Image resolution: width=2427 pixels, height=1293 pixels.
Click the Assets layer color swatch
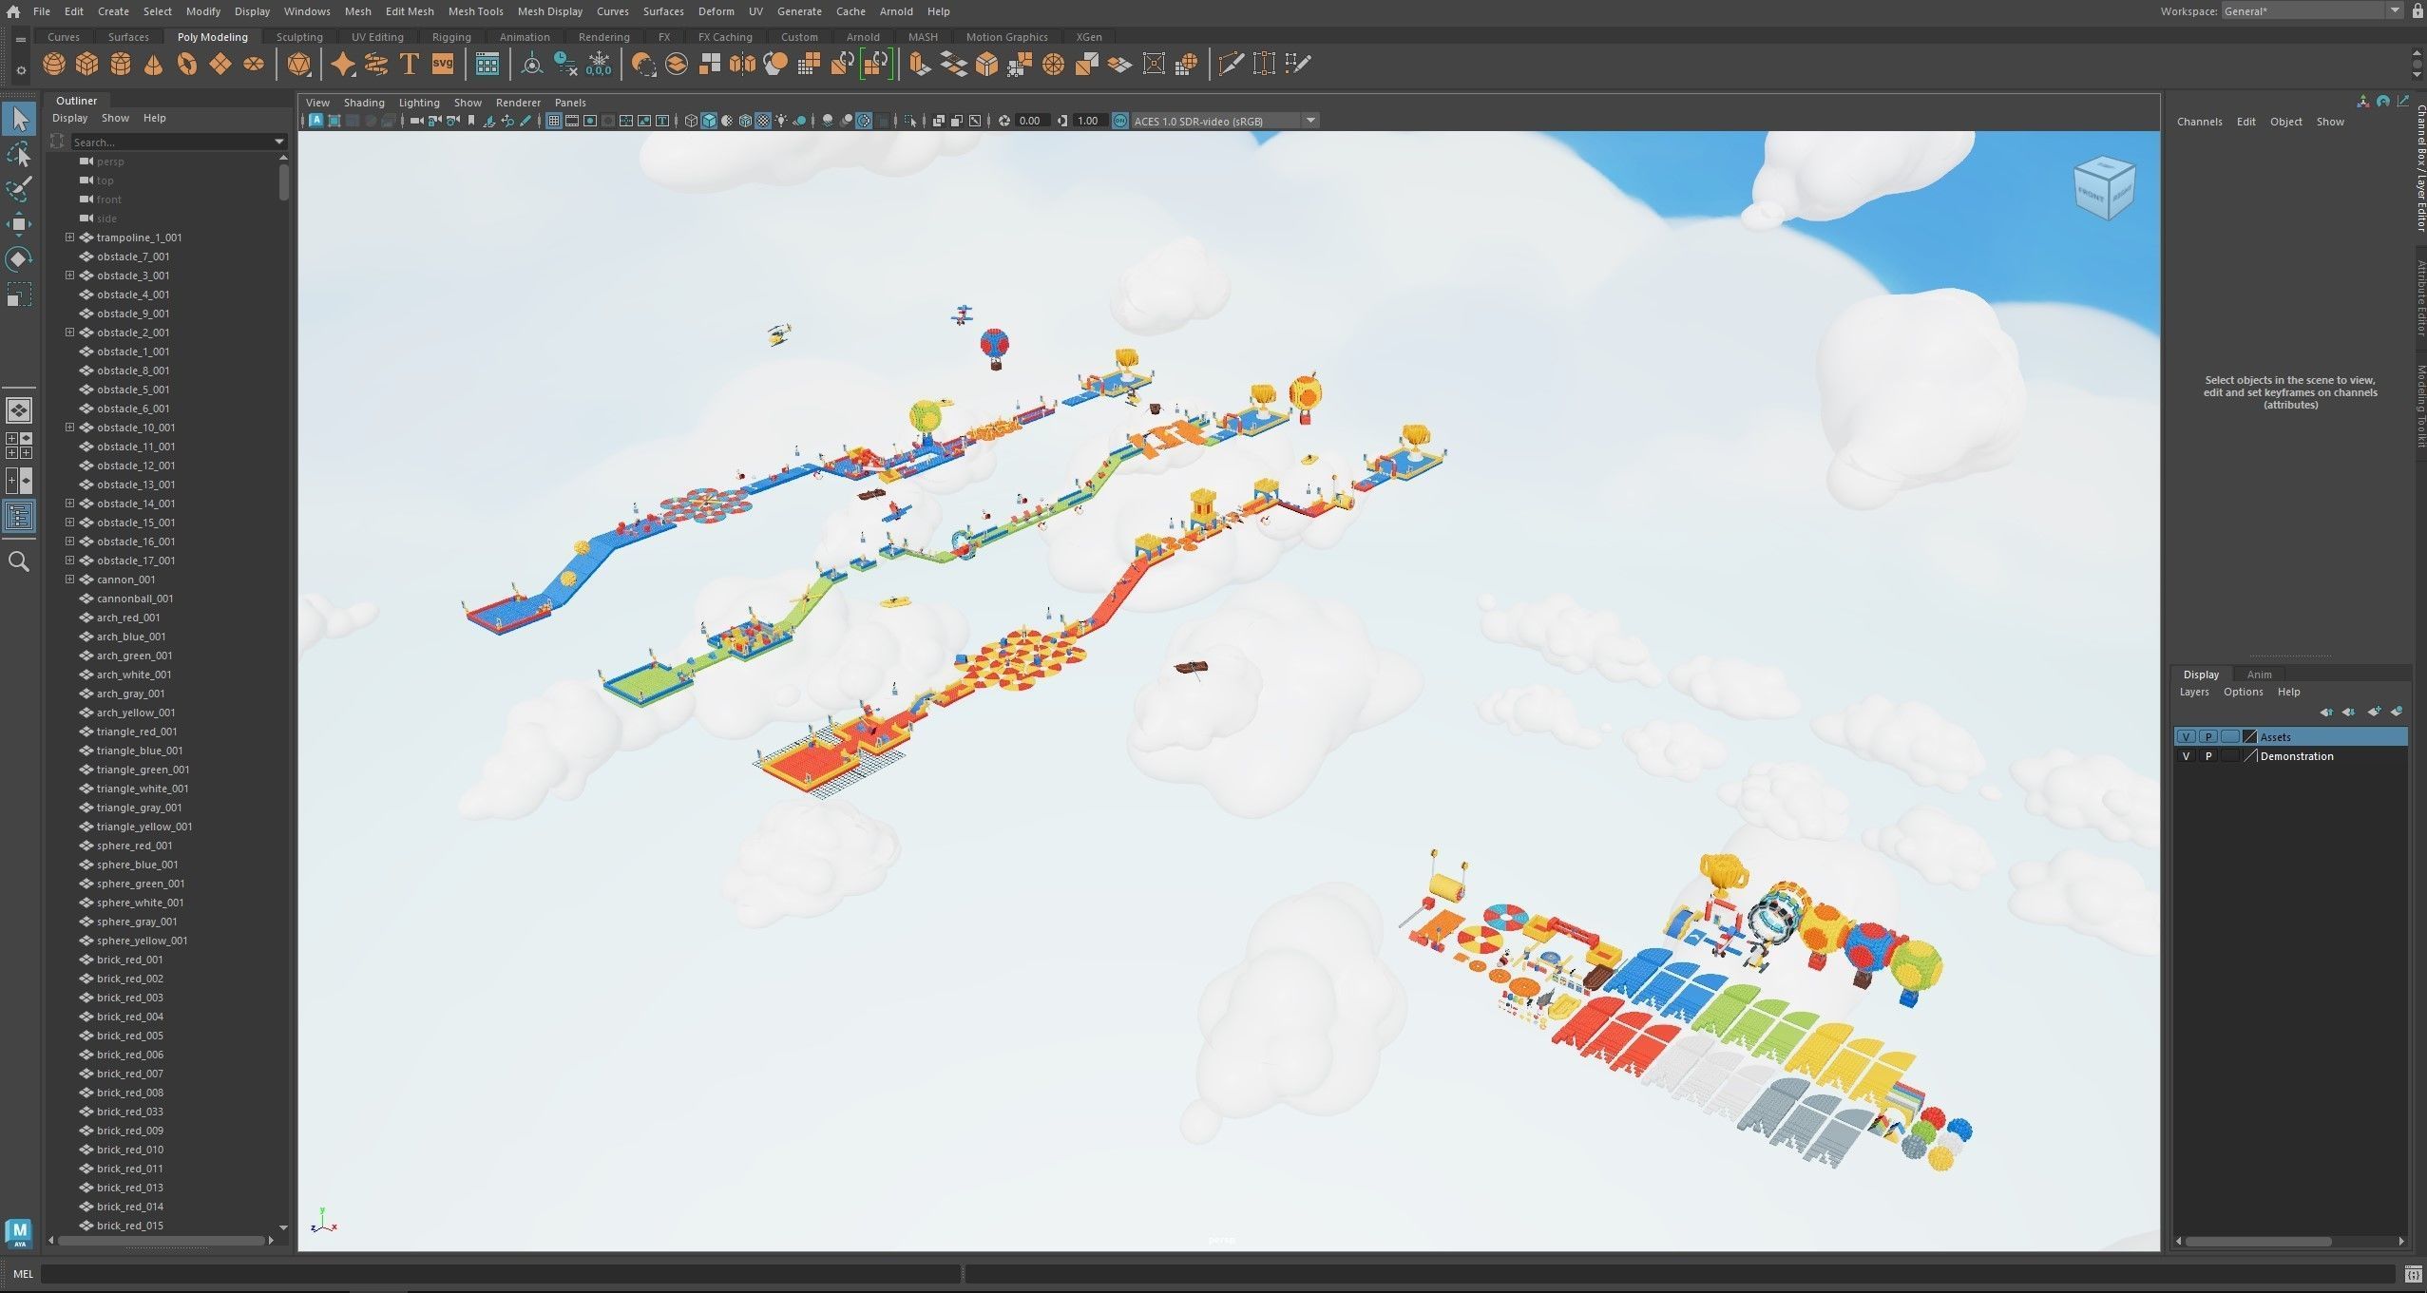[2249, 737]
